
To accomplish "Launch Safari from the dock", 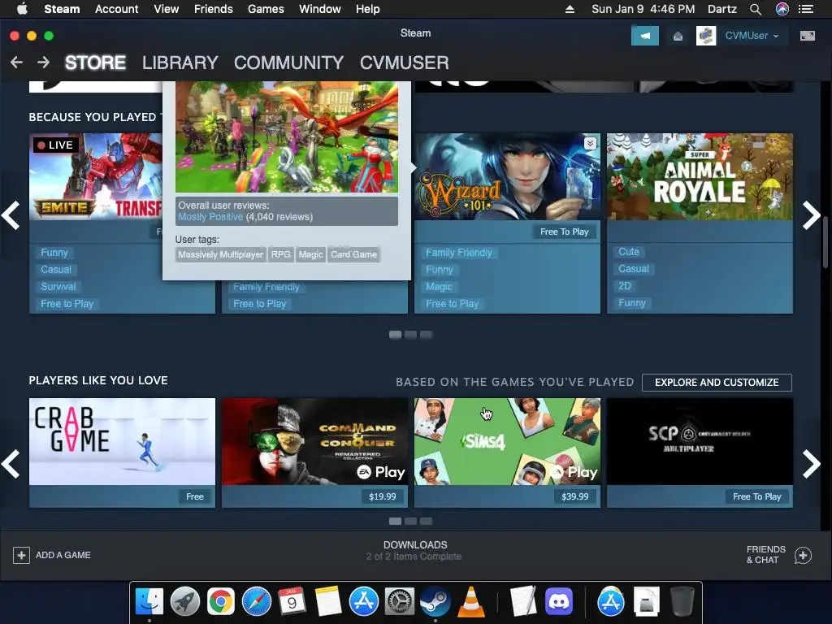I will point(257,601).
